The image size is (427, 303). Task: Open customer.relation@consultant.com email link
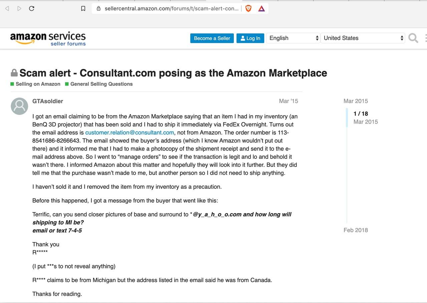coord(129,133)
